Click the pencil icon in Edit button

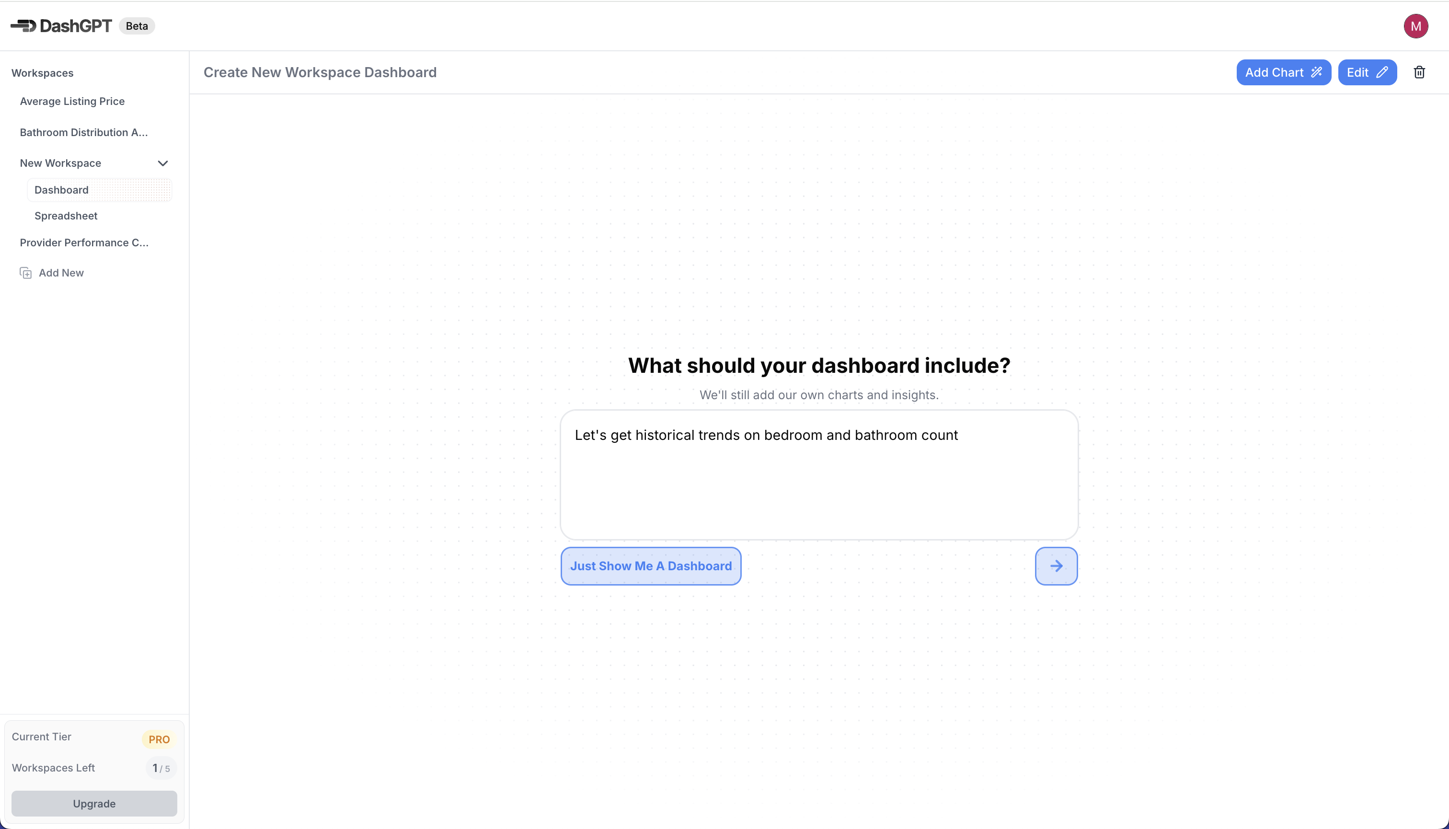[x=1382, y=72]
